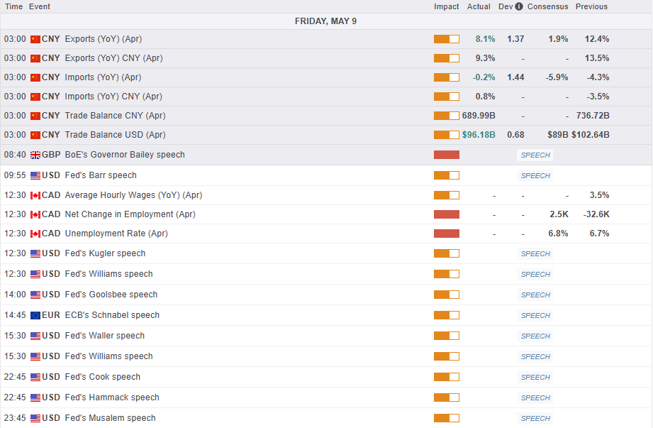The width and height of the screenshot is (653, 428).
Task: Click SPEECH badge for ECB's Schnabel speech
Action: (x=535, y=315)
